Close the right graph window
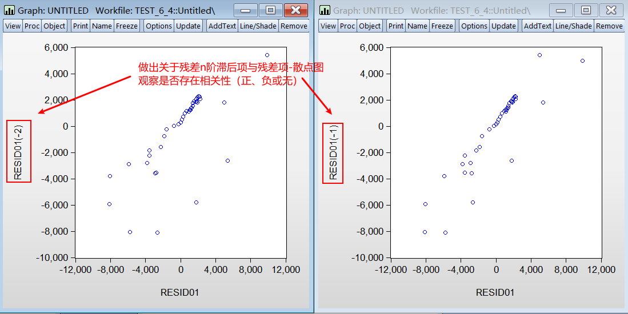The image size is (628, 314). (611, 10)
